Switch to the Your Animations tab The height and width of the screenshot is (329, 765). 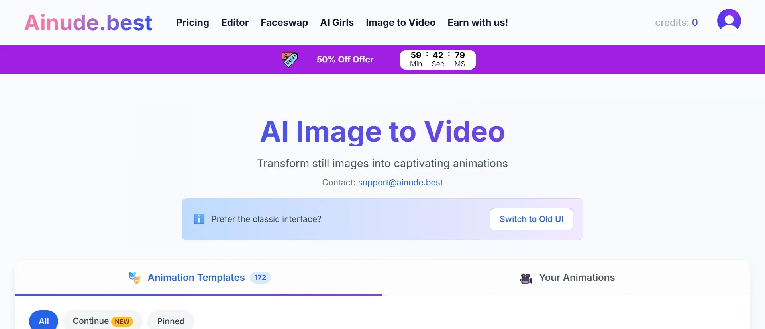pyautogui.click(x=566, y=278)
